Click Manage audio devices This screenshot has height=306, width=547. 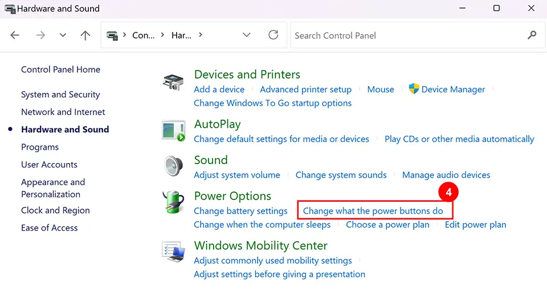446,175
